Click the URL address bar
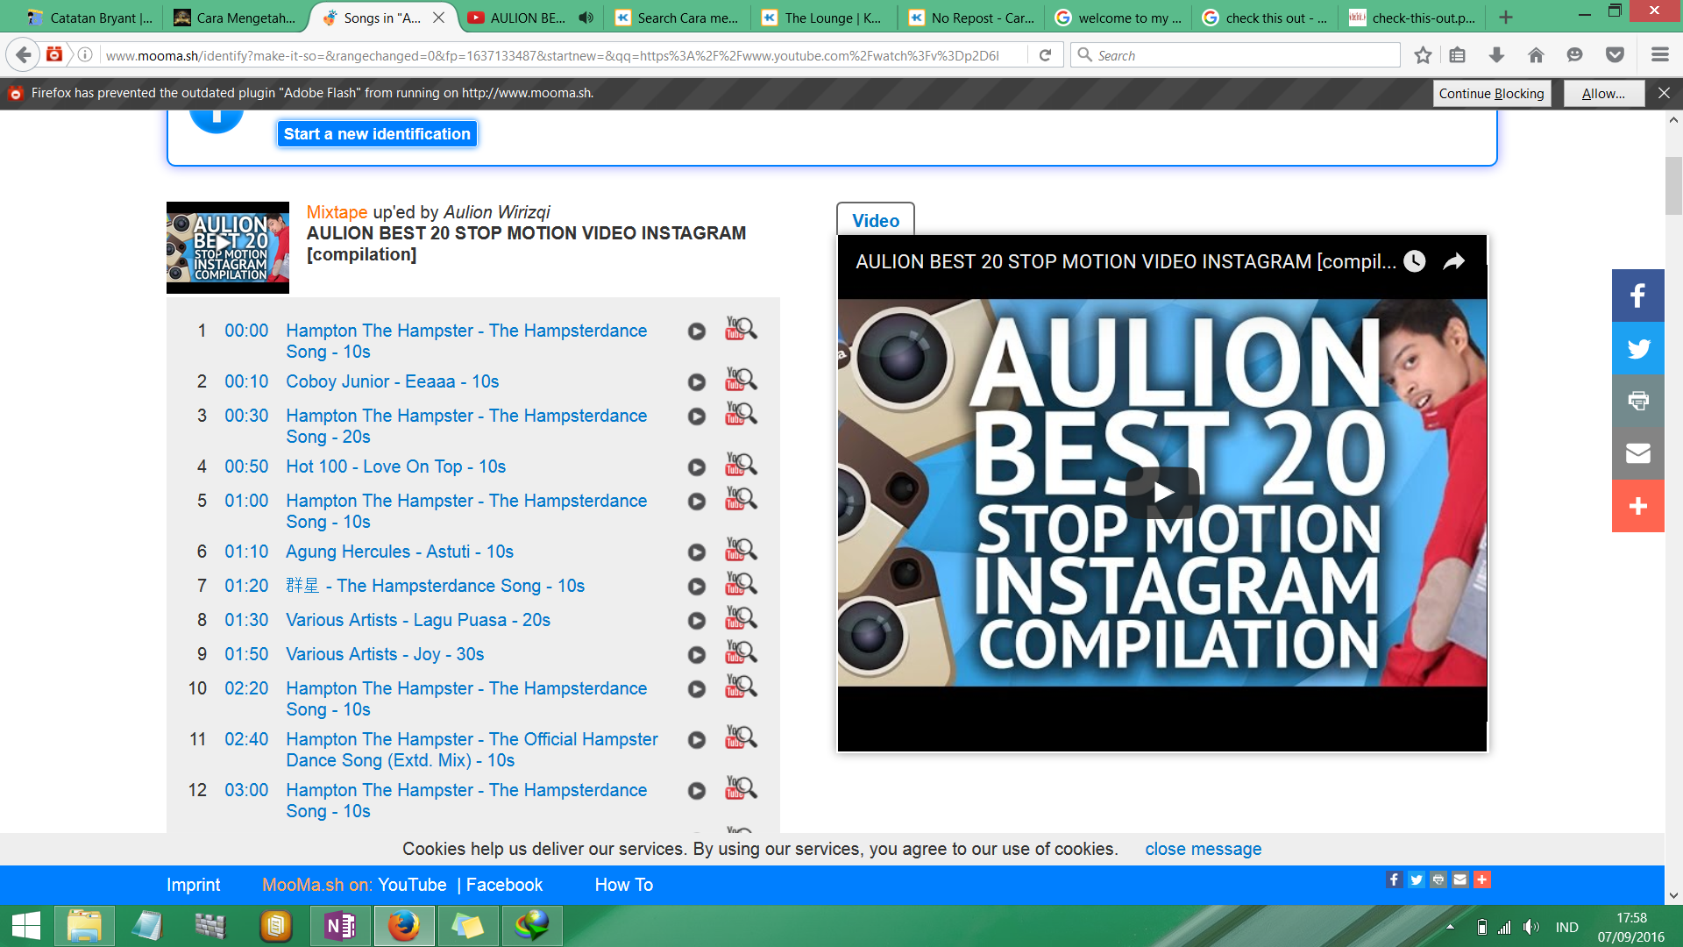 [x=561, y=55]
